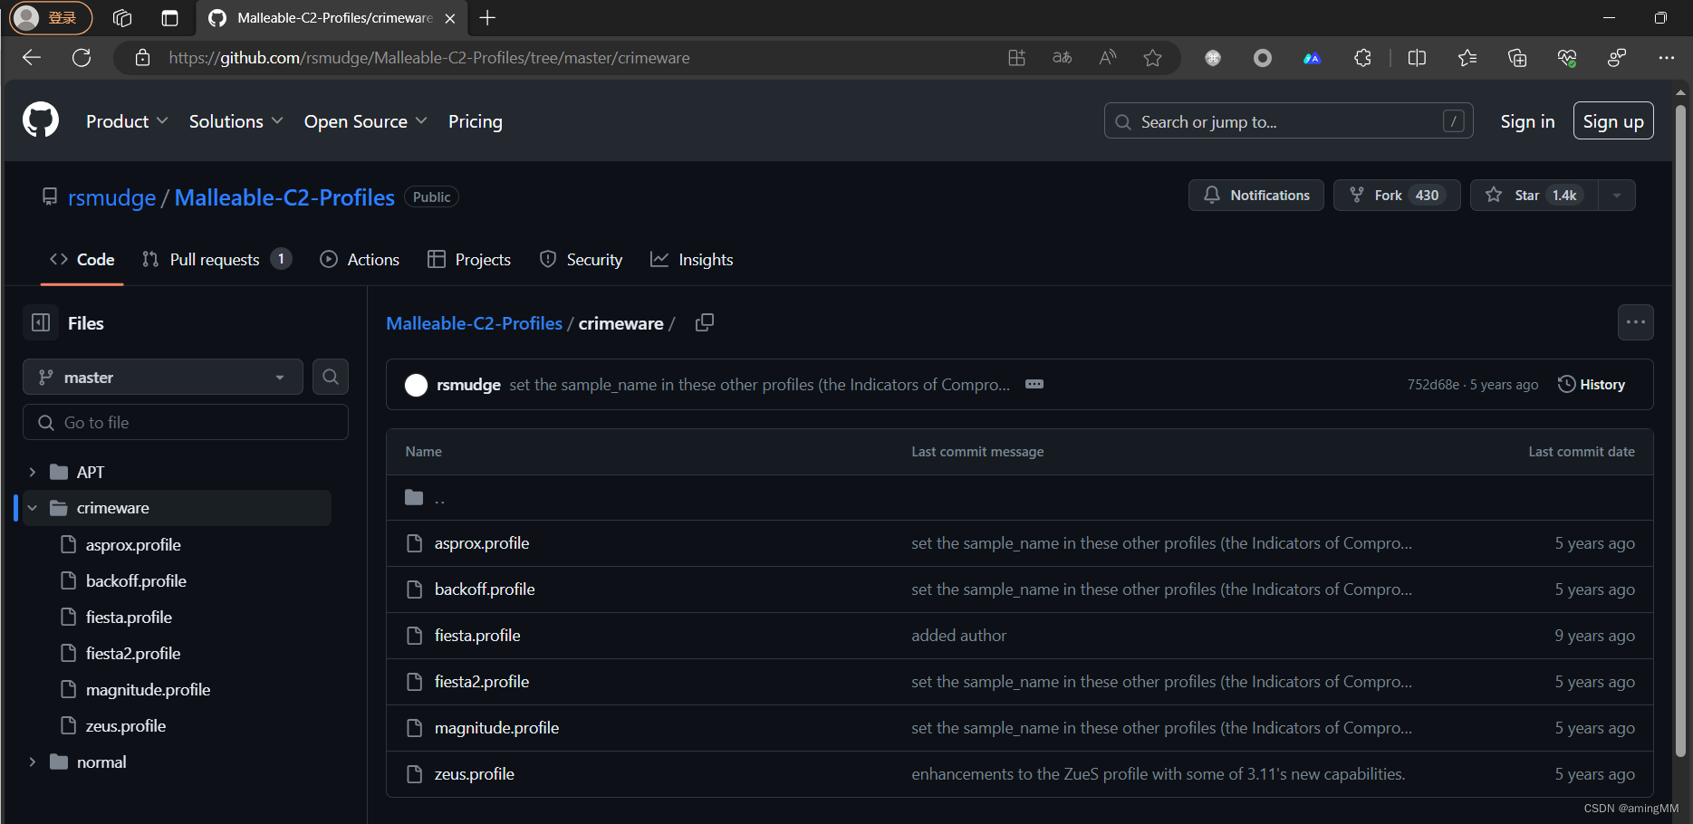
Task: Switch to the Actions tab
Action: click(x=360, y=260)
